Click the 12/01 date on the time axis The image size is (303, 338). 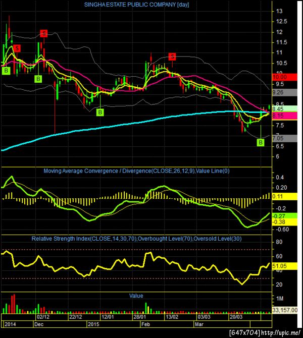pyautogui.click(x=108, y=317)
